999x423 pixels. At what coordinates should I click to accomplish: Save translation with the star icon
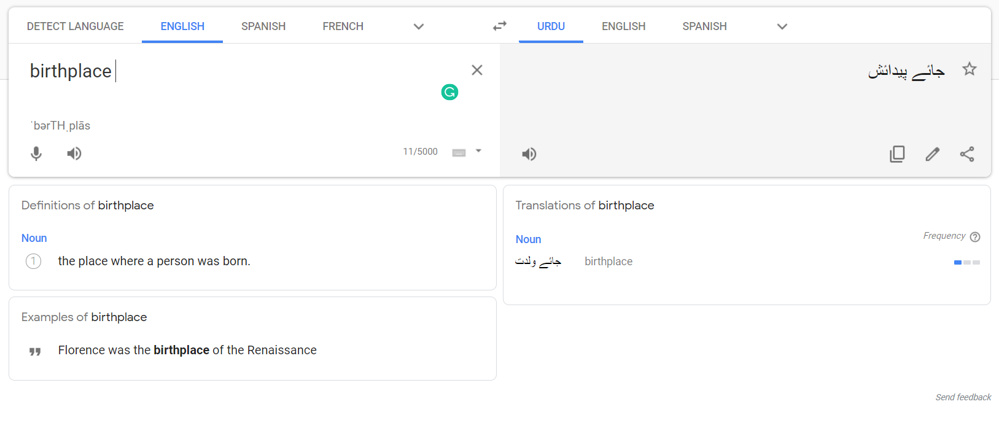click(970, 69)
